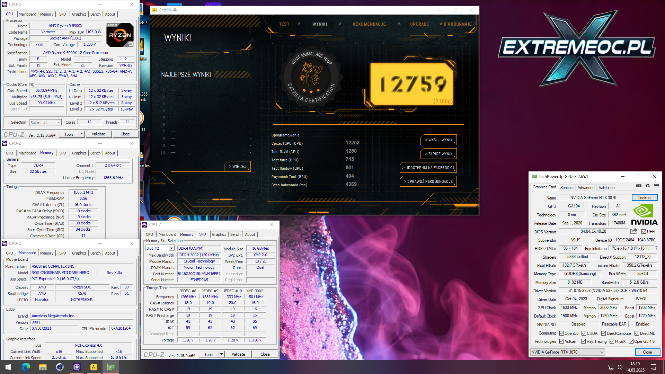Click the GPU-Z title bar app icon
Viewport: 665px width, 374px height.
tap(534, 176)
